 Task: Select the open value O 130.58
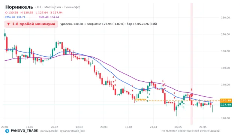tap(12, 12)
